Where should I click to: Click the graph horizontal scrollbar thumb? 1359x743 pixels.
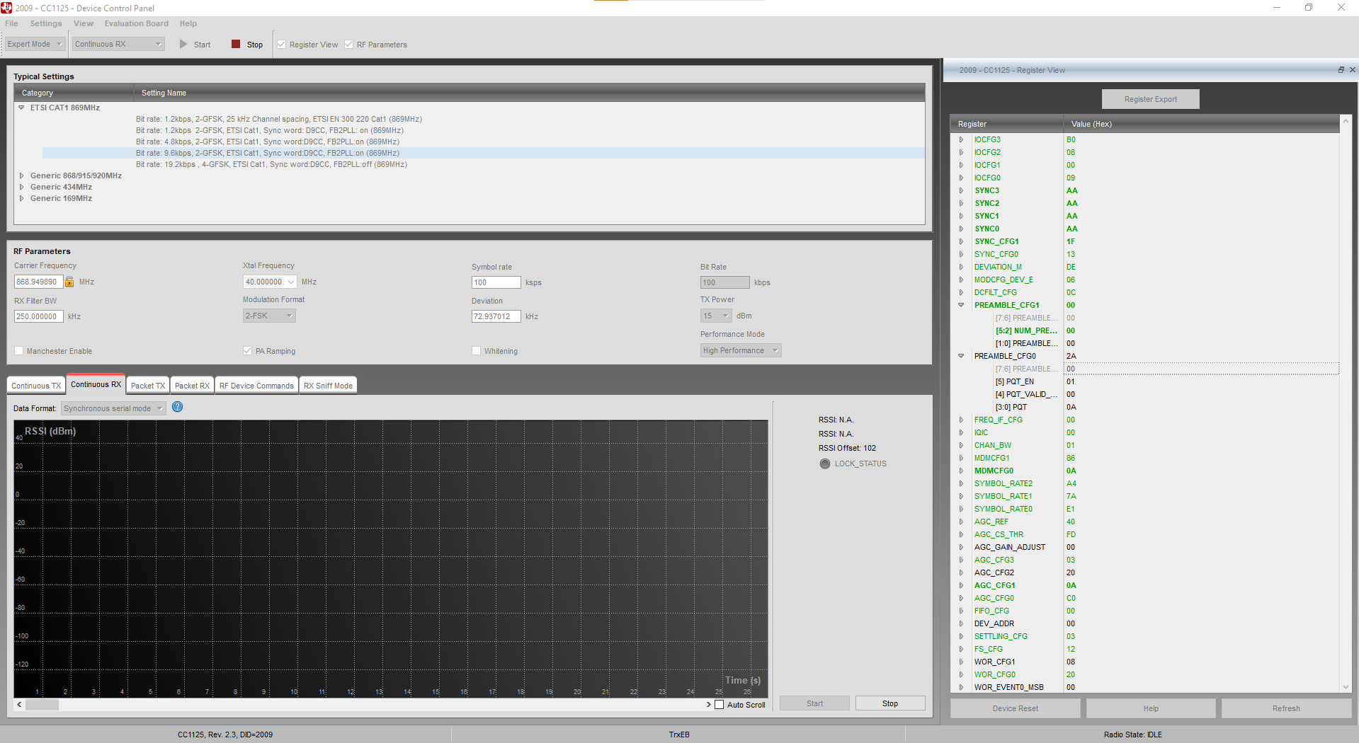point(42,705)
